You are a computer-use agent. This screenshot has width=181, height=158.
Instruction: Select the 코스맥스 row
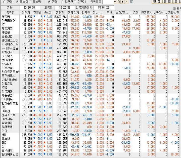pos(90,56)
